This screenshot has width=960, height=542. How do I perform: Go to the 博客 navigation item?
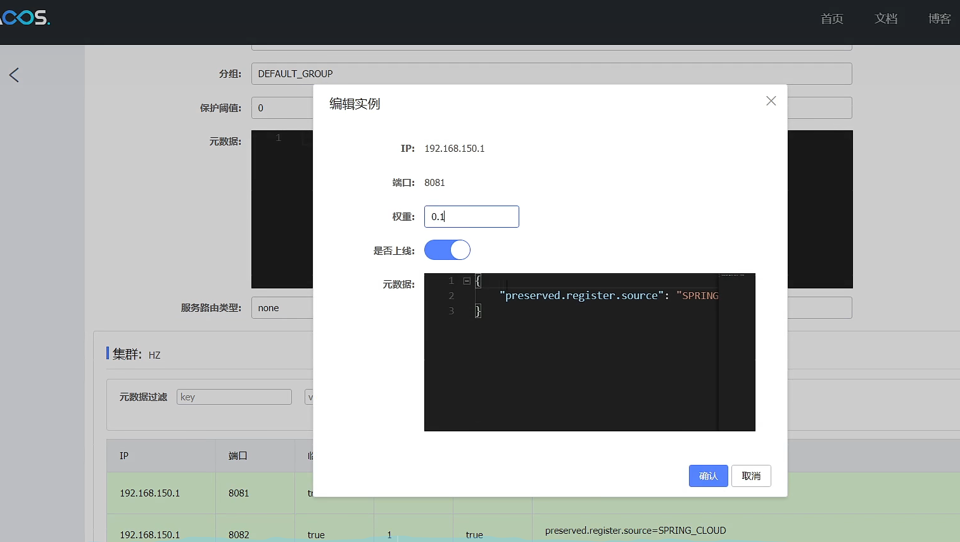coord(939,19)
